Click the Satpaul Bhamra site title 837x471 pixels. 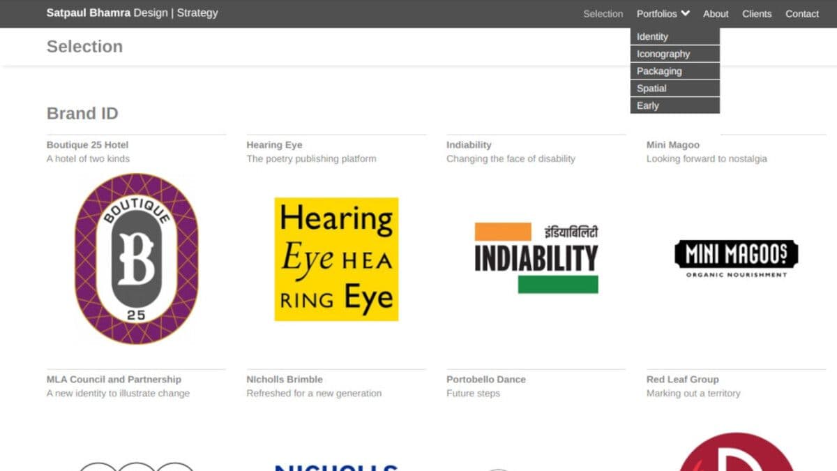(x=132, y=13)
